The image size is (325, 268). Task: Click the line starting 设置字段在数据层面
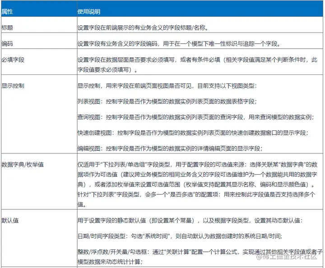coord(197,60)
